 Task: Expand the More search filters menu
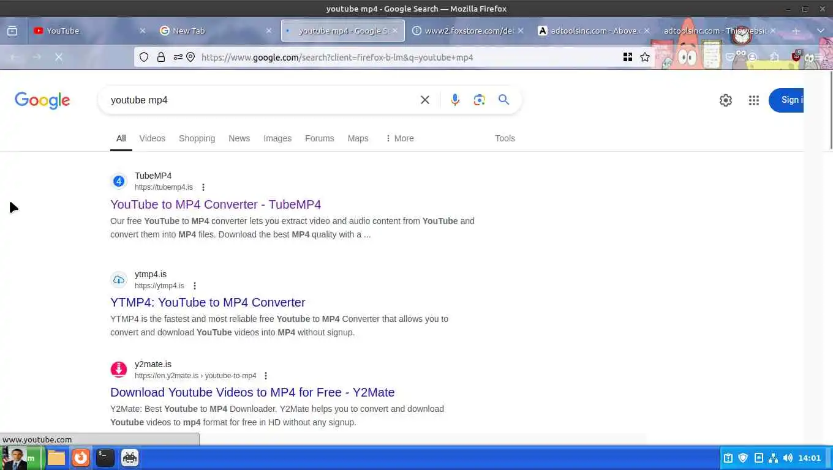[399, 138]
